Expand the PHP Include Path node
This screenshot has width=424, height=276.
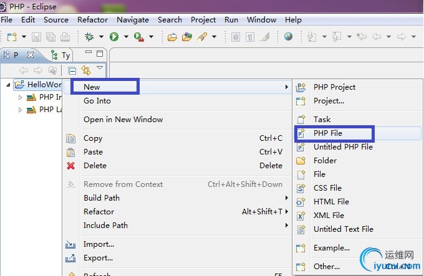(x=20, y=97)
